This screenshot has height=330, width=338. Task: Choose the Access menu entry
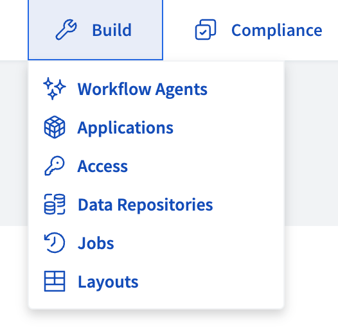[103, 166]
